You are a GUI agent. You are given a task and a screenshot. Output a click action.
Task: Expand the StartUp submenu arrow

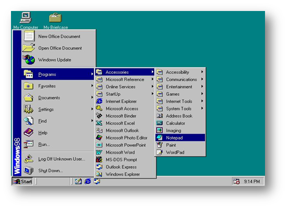click(152, 94)
